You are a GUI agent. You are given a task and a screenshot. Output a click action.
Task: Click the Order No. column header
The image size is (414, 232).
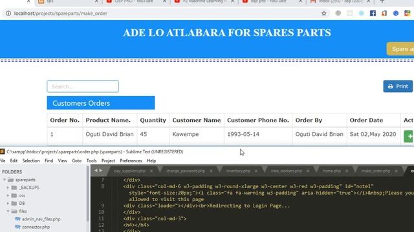[x=65, y=121]
